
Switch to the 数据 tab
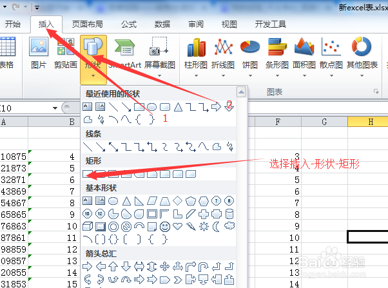[162, 24]
